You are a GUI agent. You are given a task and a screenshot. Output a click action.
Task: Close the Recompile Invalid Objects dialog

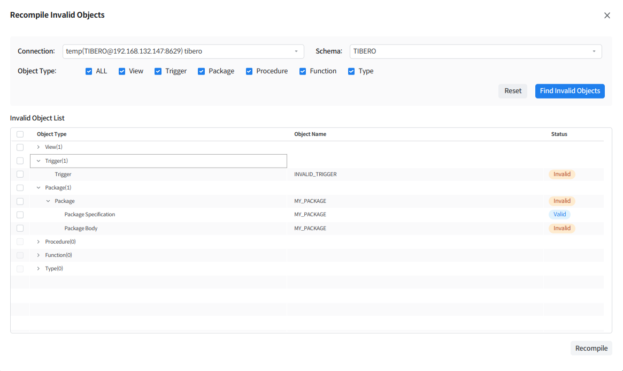tap(607, 16)
